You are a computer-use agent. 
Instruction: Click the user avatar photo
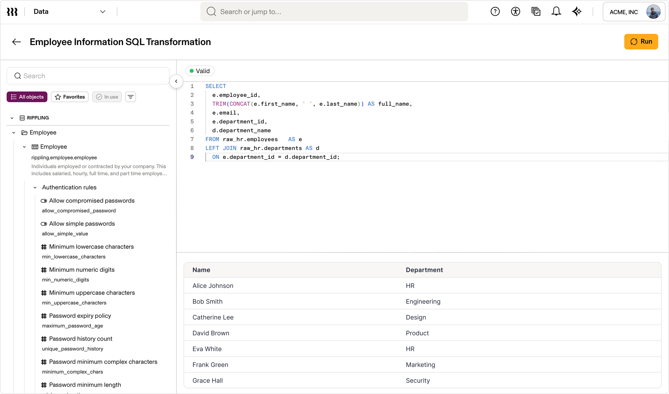click(653, 12)
